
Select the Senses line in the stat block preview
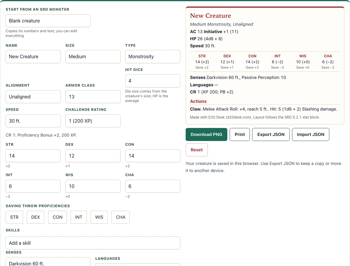[238, 77]
